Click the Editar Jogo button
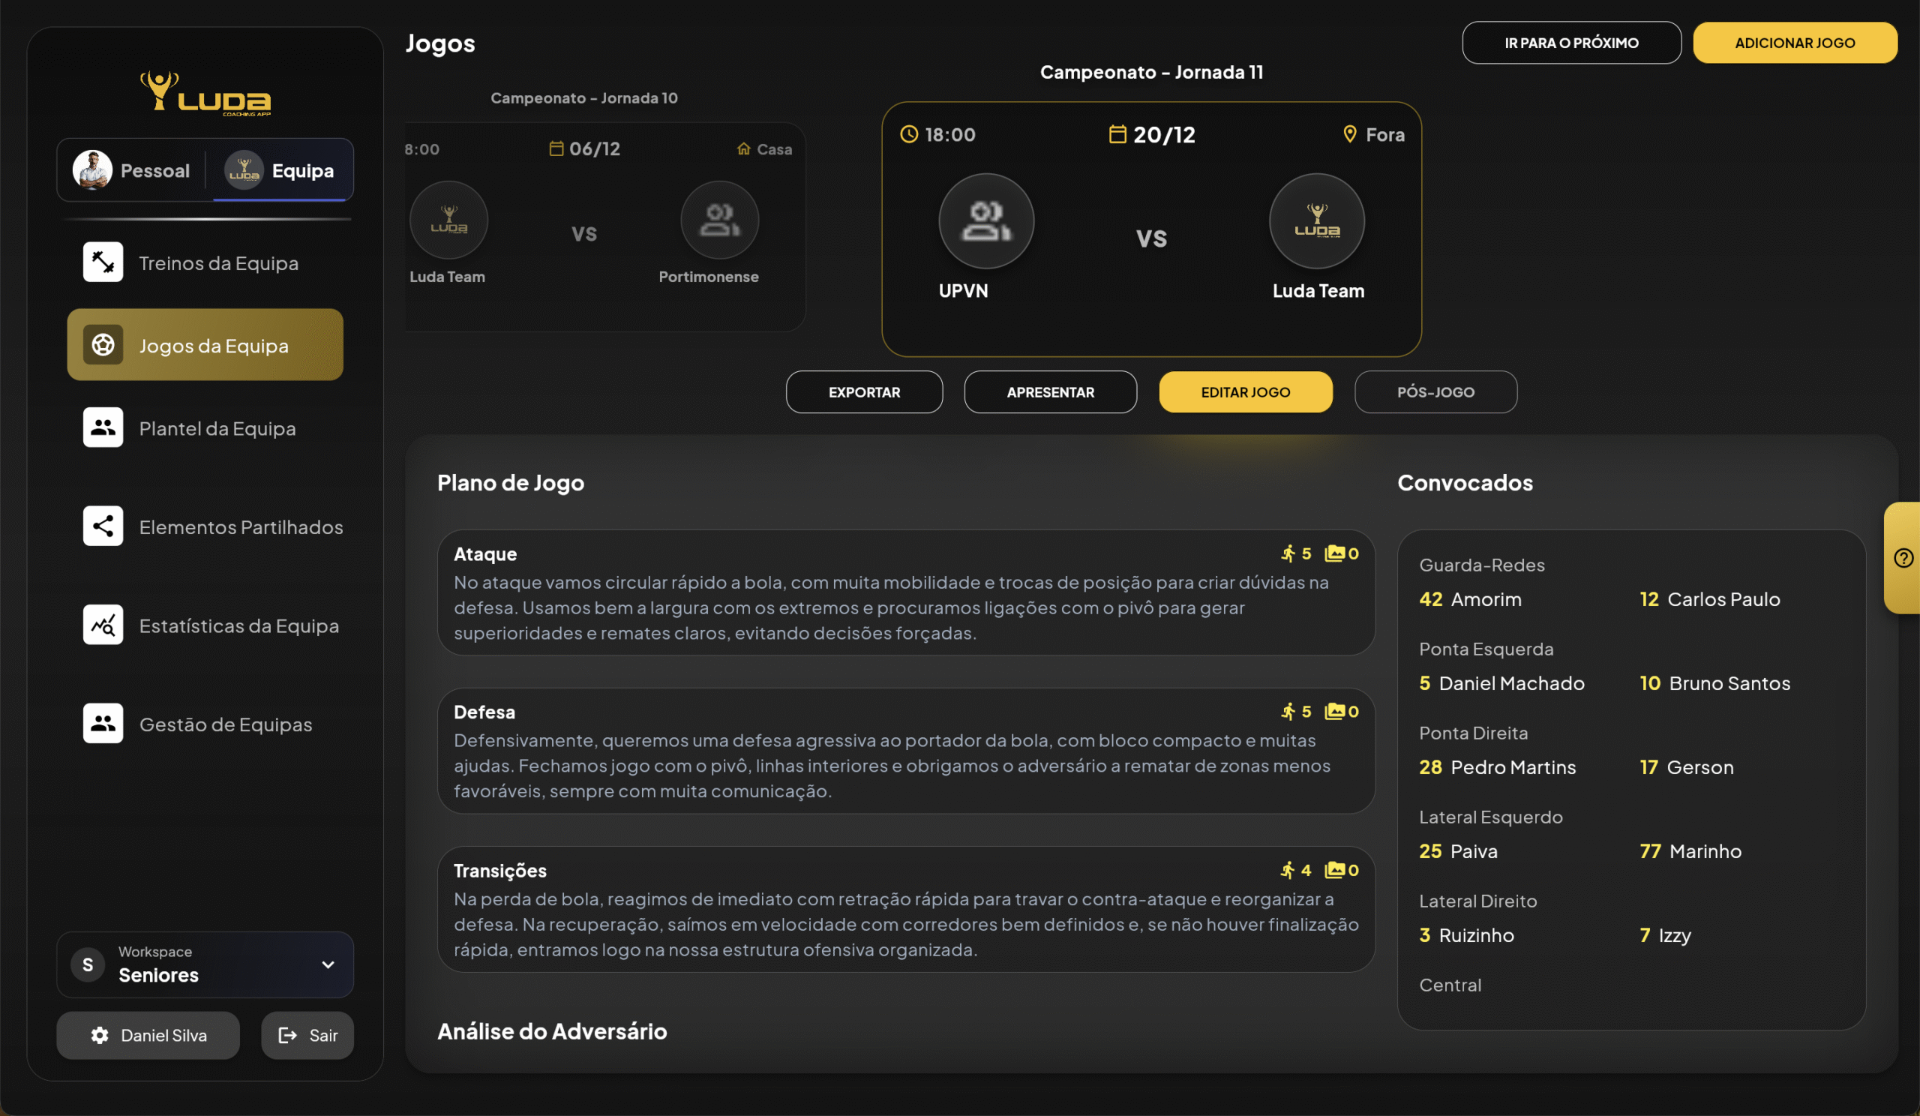This screenshot has height=1116, width=1920. coord(1245,391)
